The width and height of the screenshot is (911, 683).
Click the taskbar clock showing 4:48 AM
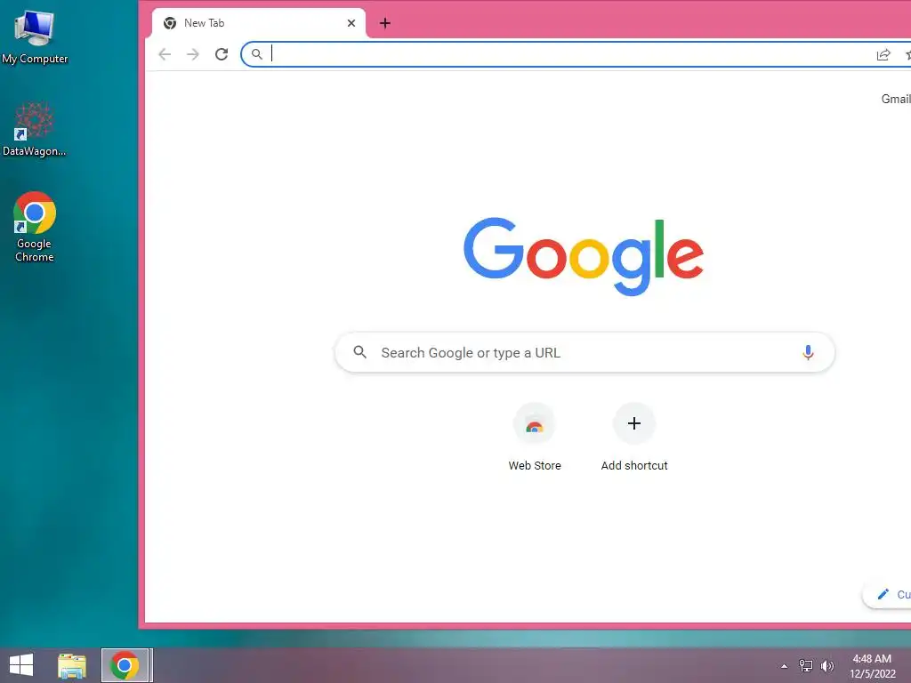point(872,666)
